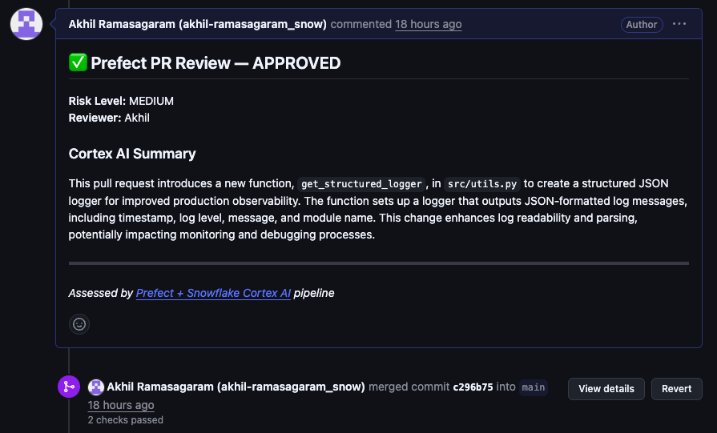
Task: Click the 'Cortex AI Summary' heading
Action: click(132, 154)
